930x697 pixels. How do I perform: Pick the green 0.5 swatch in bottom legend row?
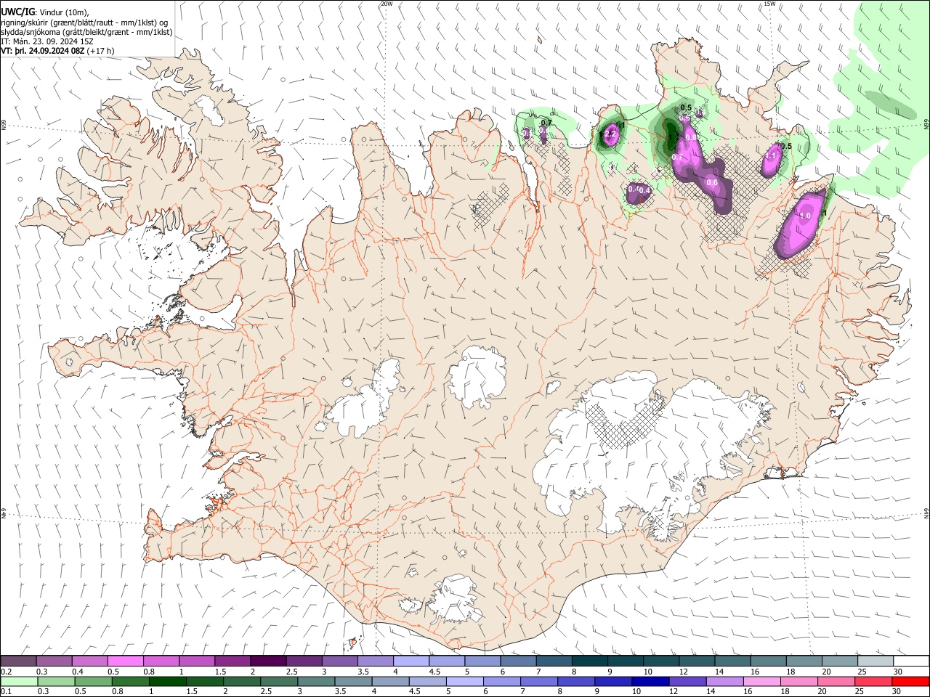coord(92,682)
